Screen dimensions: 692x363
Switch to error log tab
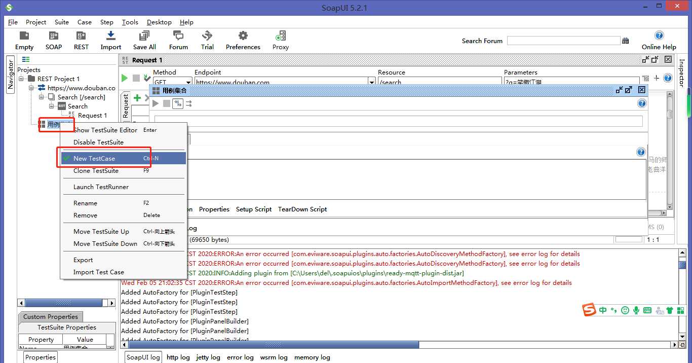(x=240, y=357)
